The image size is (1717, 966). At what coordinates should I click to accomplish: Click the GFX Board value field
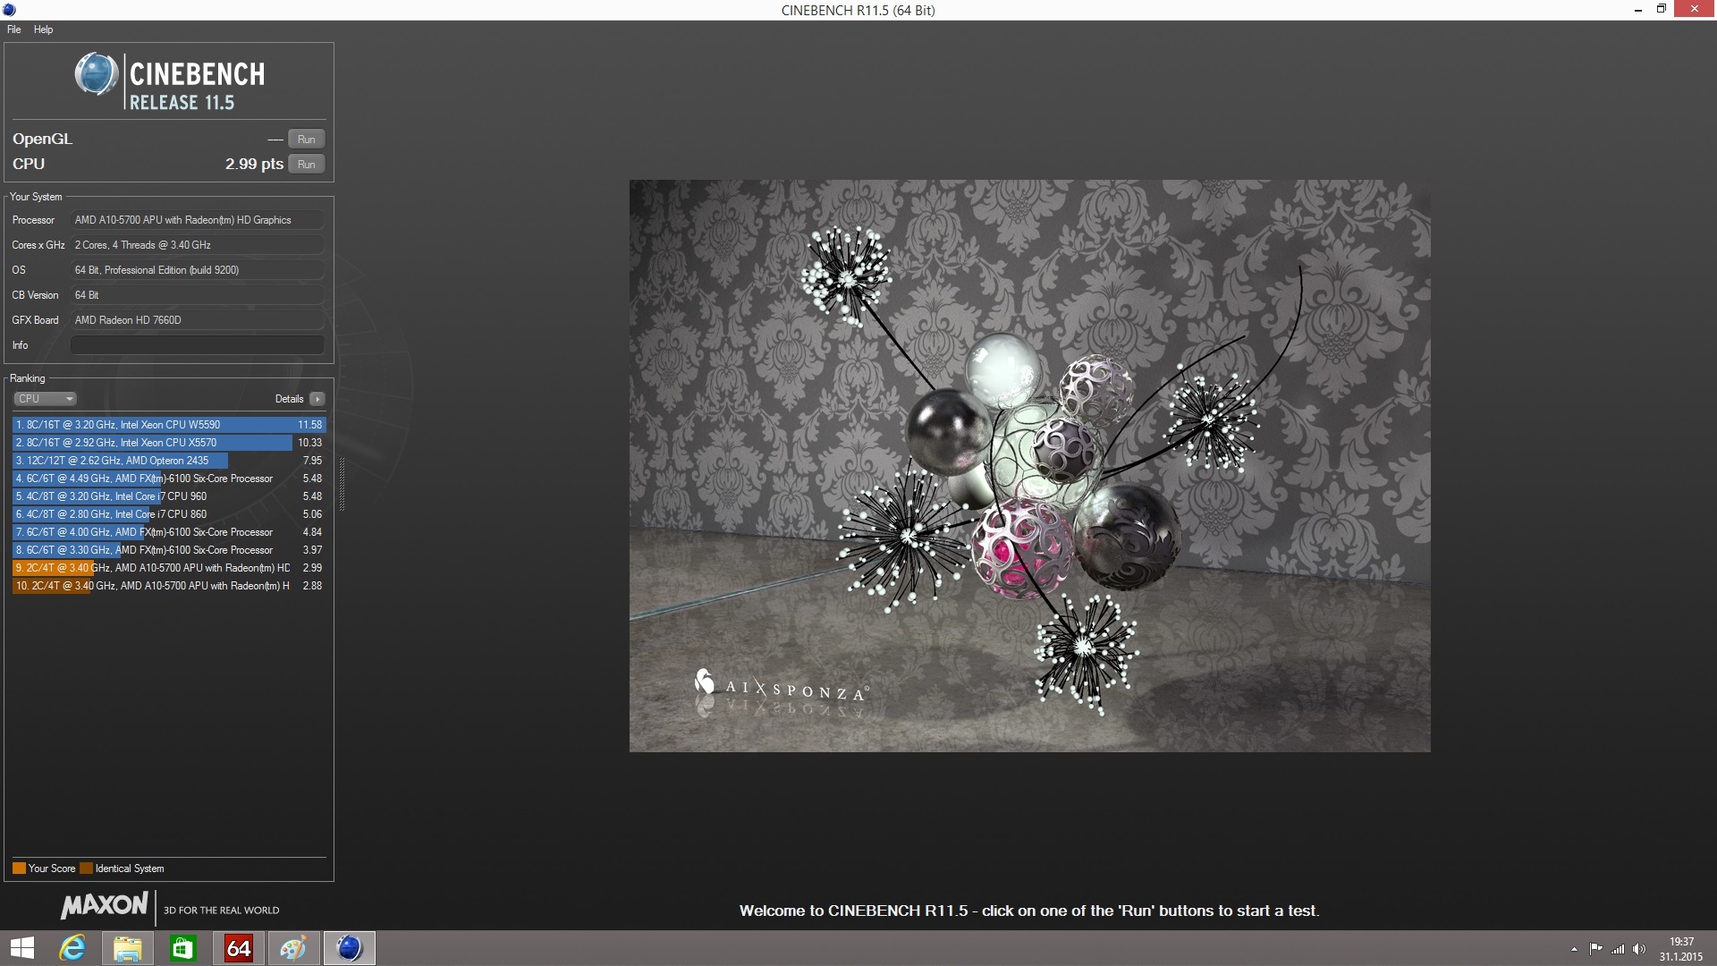(197, 320)
